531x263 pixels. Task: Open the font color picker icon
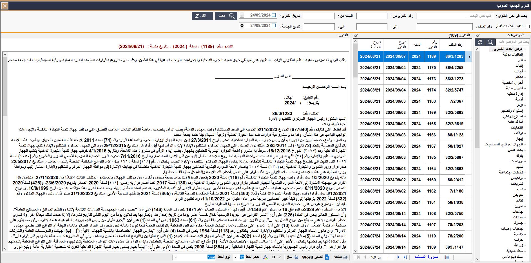[265, 257]
